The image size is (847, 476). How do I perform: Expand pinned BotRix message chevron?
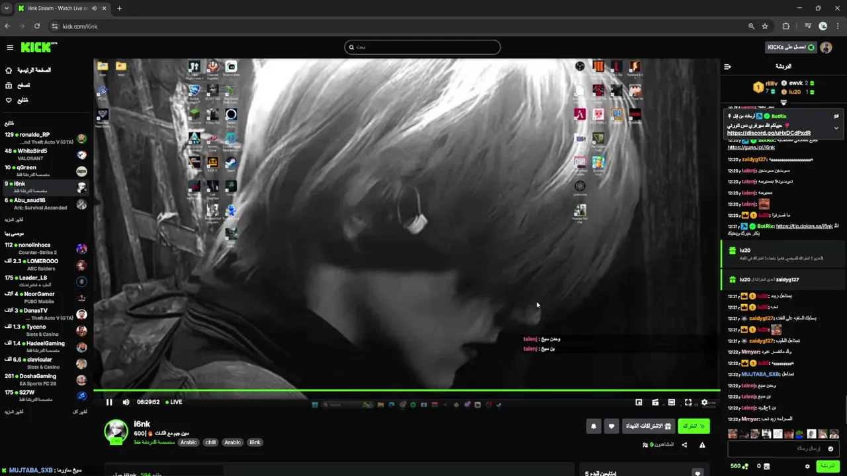[x=836, y=128]
